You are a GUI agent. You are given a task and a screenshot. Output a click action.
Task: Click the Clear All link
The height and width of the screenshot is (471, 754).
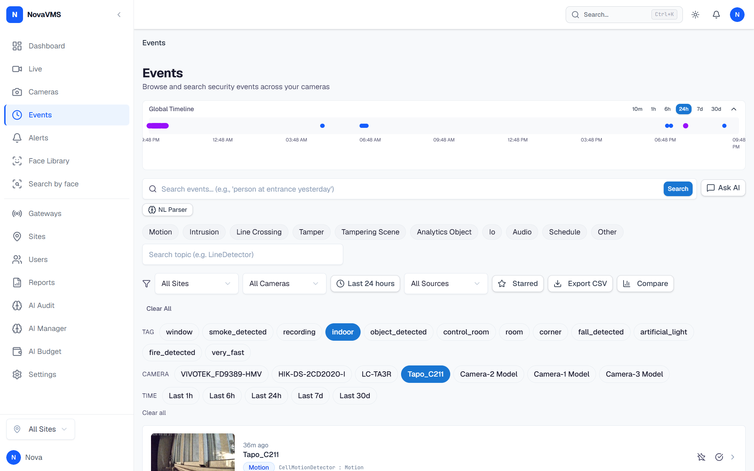[x=159, y=309]
